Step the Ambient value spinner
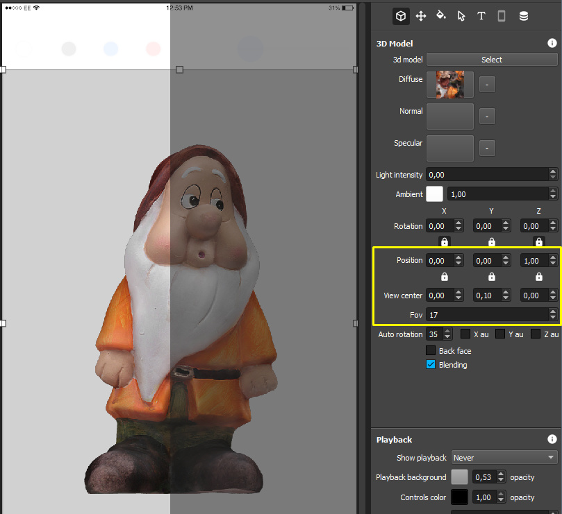This screenshot has width=562, height=514. coord(553,194)
